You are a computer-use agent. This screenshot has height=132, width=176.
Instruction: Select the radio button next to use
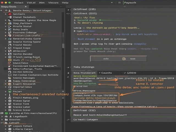pos(124,59)
